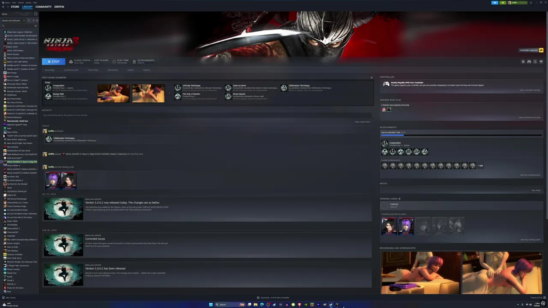This screenshot has height=308, width=548.
Task: Click Add a Game at bottom left
Action: tap(9, 298)
